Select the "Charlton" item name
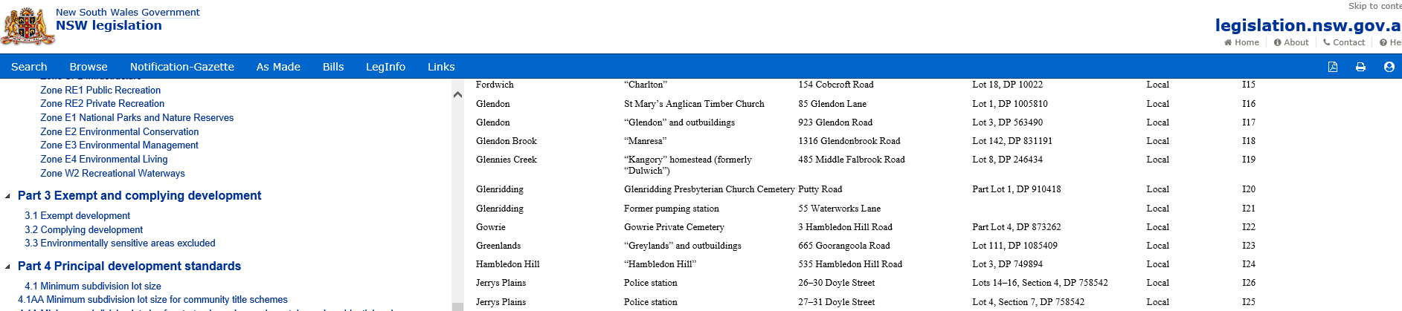Image resolution: width=1402 pixels, height=311 pixels. [646, 85]
